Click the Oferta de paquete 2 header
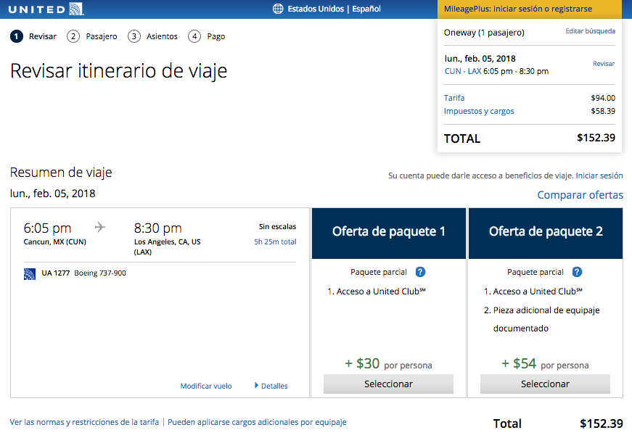The height and width of the screenshot is (438, 632). (546, 234)
